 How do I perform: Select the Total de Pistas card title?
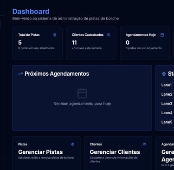pyautogui.click(x=29, y=35)
